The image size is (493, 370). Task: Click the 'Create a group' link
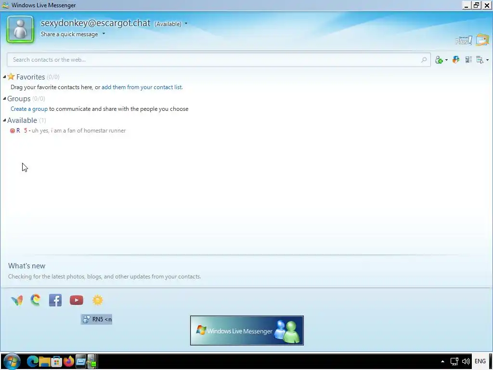[x=29, y=109]
